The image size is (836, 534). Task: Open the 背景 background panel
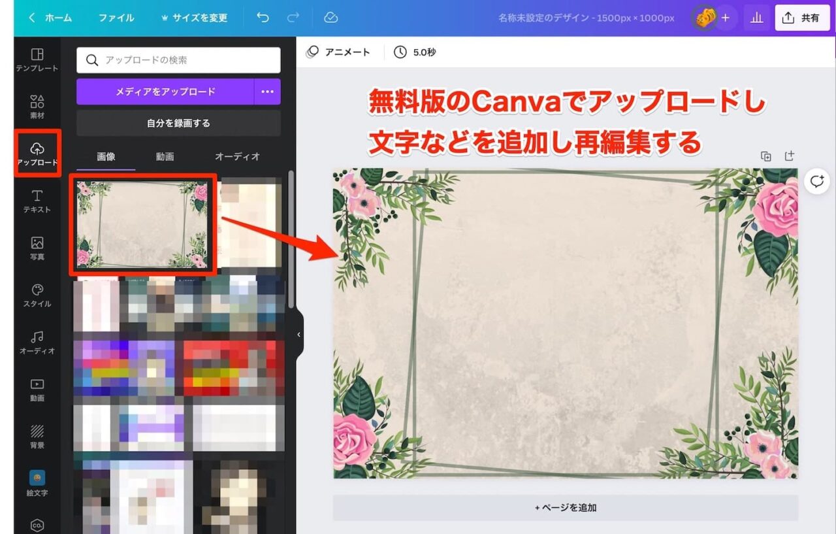[37, 436]
